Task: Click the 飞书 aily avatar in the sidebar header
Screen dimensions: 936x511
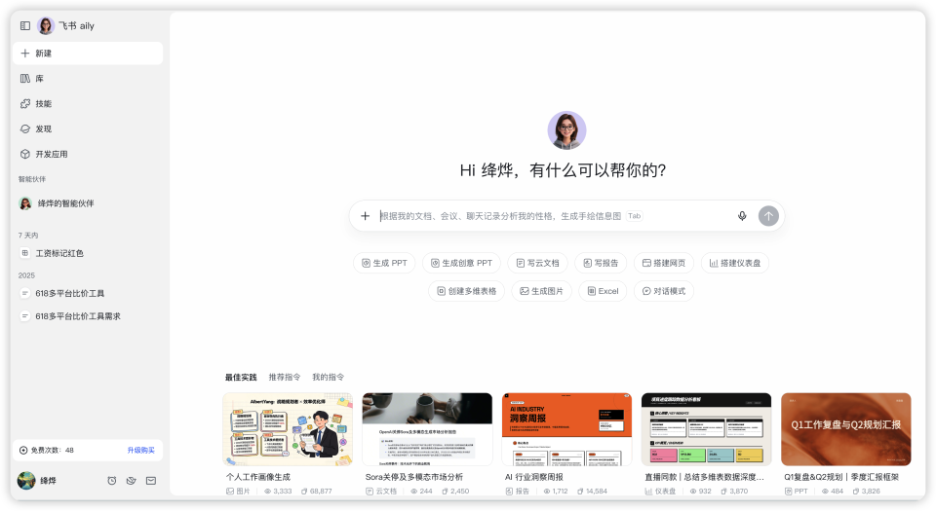Action: click(x=46, y=25)
